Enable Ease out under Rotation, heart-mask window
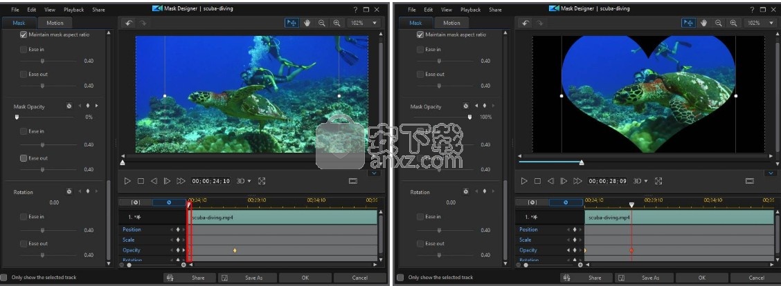Screen dimensions: 781x286 click(420, 244)
